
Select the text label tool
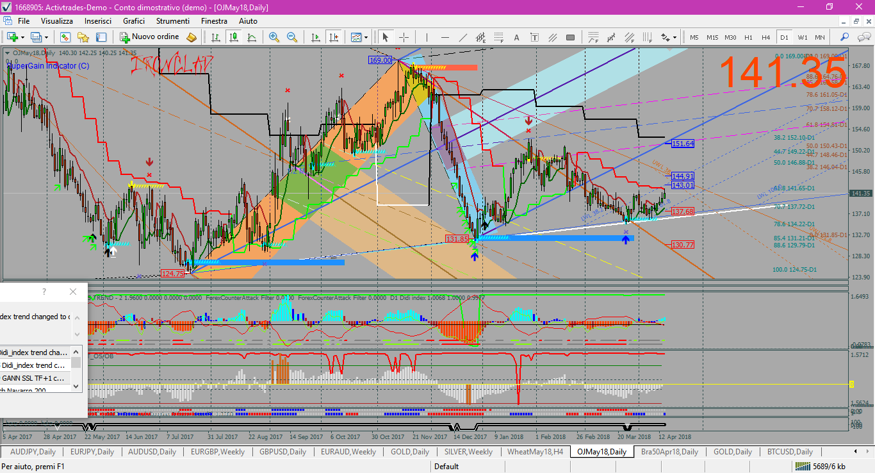(535, 37)
